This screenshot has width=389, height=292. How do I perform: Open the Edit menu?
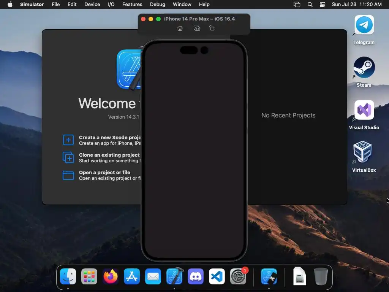click(72, 5)
